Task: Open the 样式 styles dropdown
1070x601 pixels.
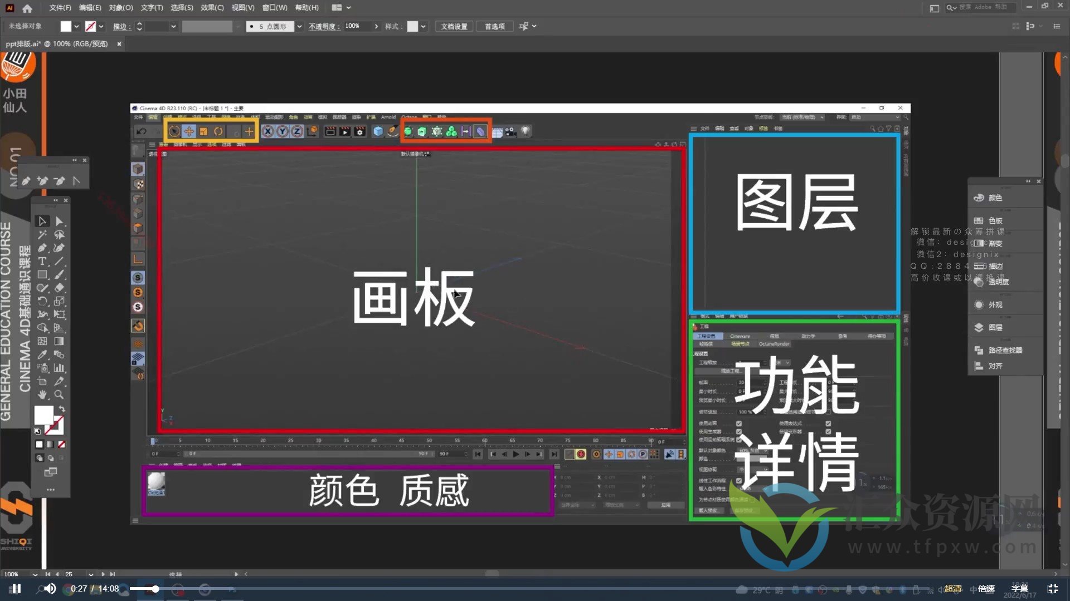Action: tap(422, 26)
